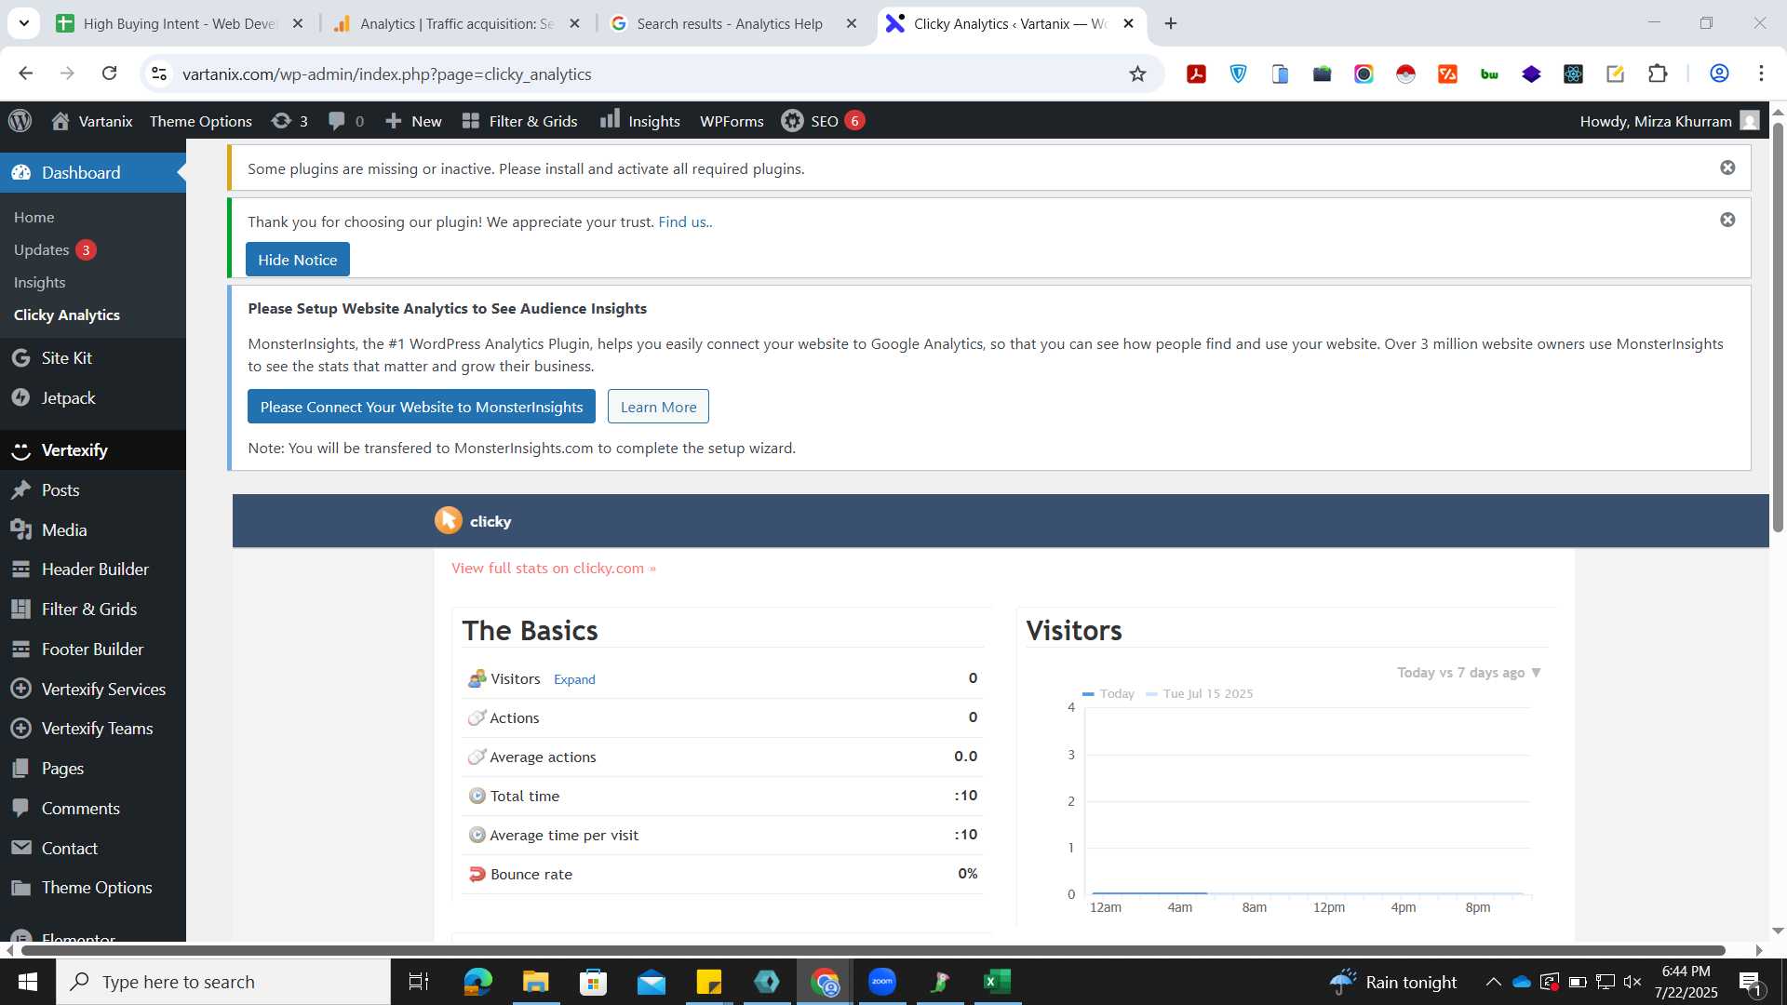Open Theme Options in the sidebar
Screen dimensions: 1787x1005
(x=93, y=887)
